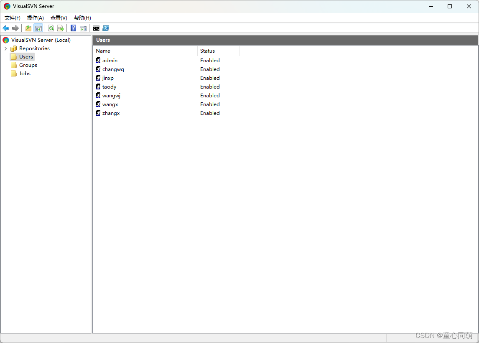This screenshot has width=479, height=343.
Task: Click jinxp's Enabled status cell
Action: [210, 78]
